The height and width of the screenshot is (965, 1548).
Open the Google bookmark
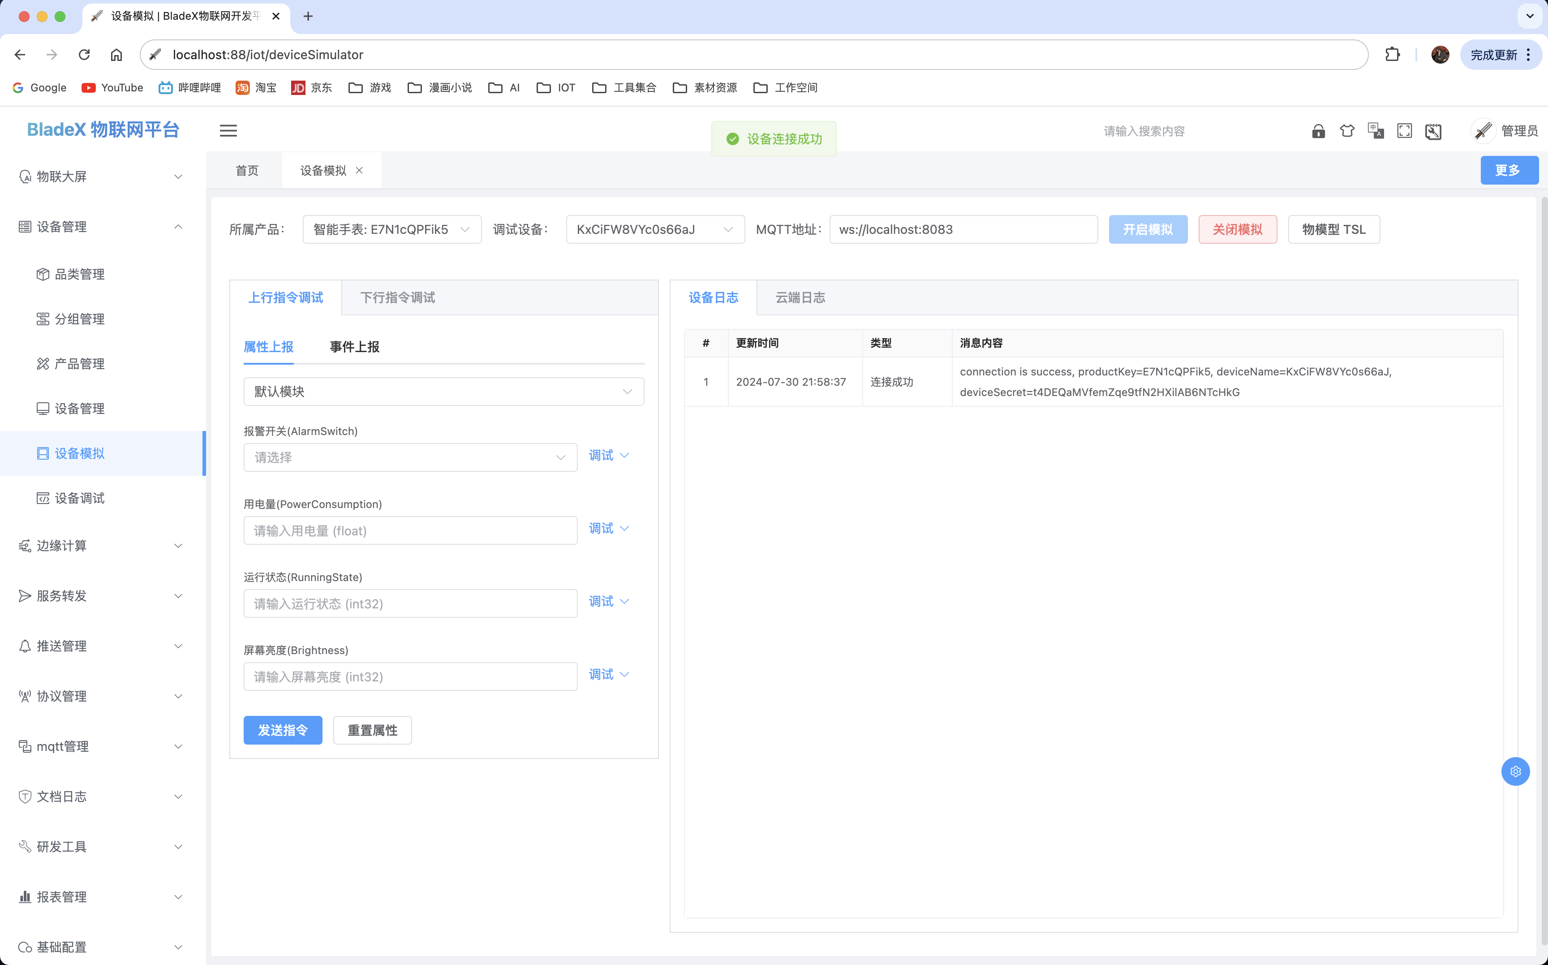click(x=39, y=87)
